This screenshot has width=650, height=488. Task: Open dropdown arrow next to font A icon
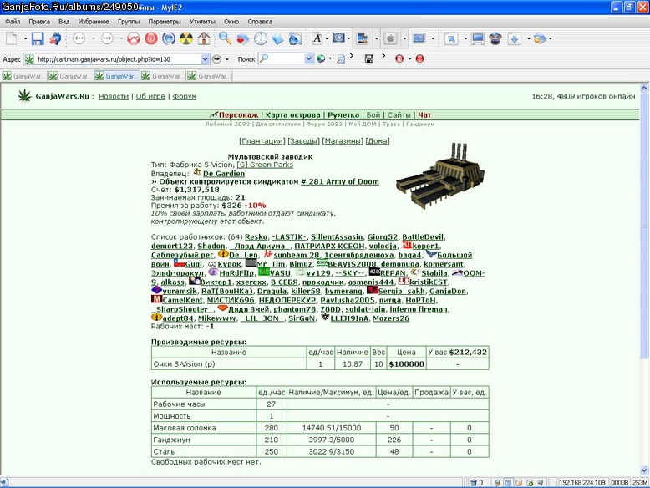point(327,38)
